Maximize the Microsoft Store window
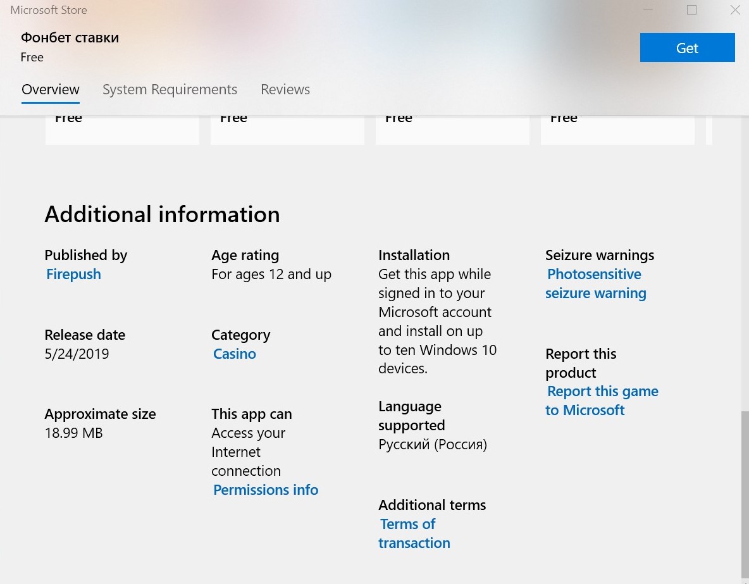The image size is (749, 584). pyautogui.click(x=691, y=10)
